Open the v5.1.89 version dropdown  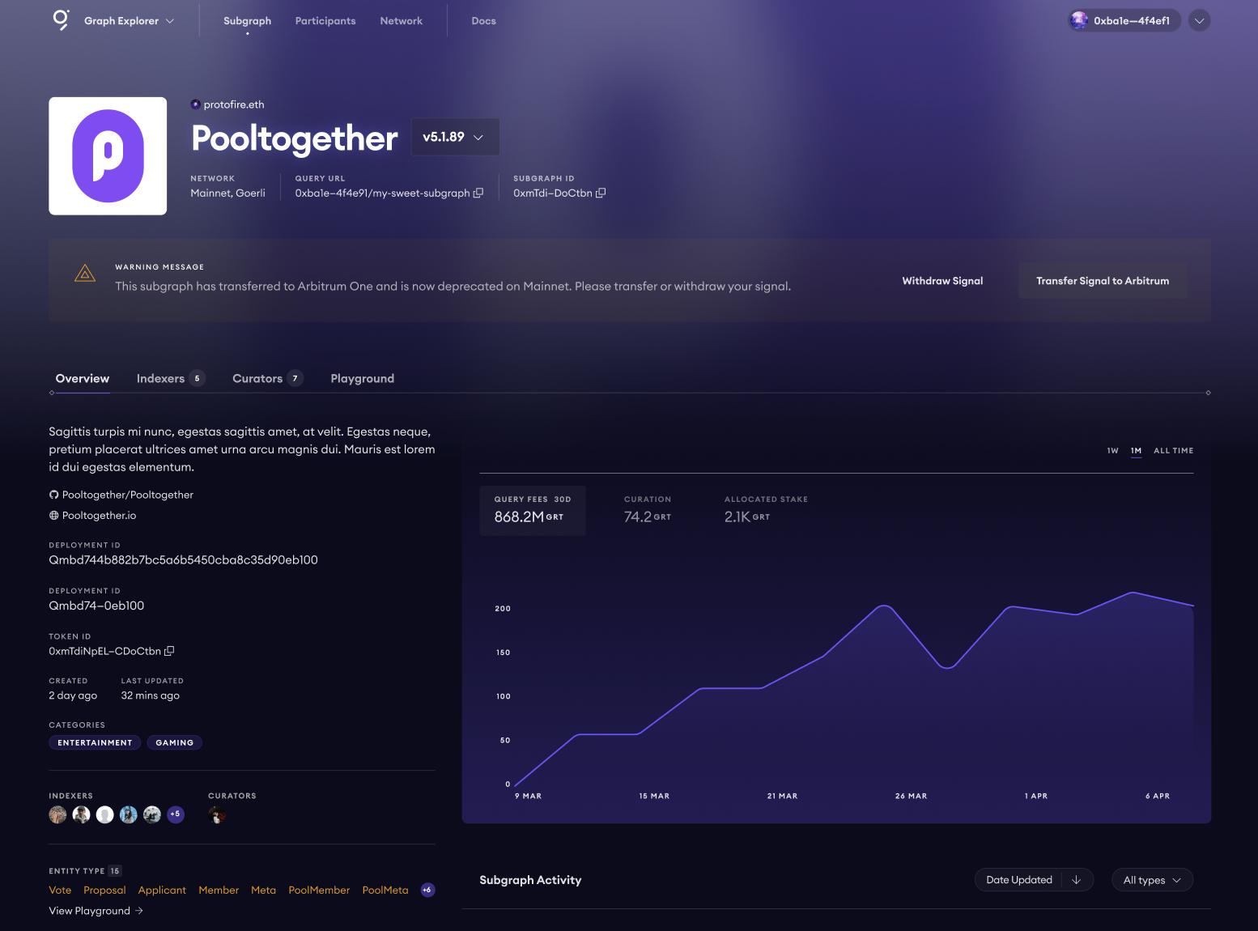[455, 137]
